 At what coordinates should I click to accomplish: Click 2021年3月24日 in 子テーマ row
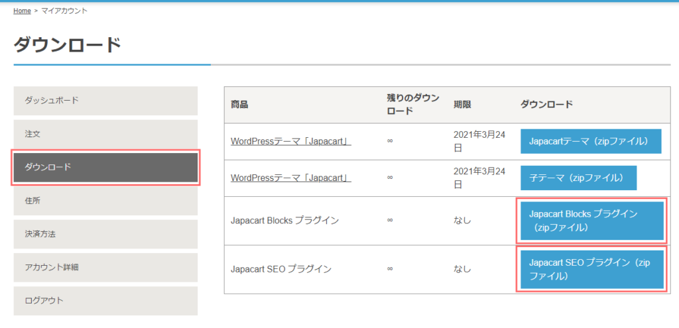point(479,178)
